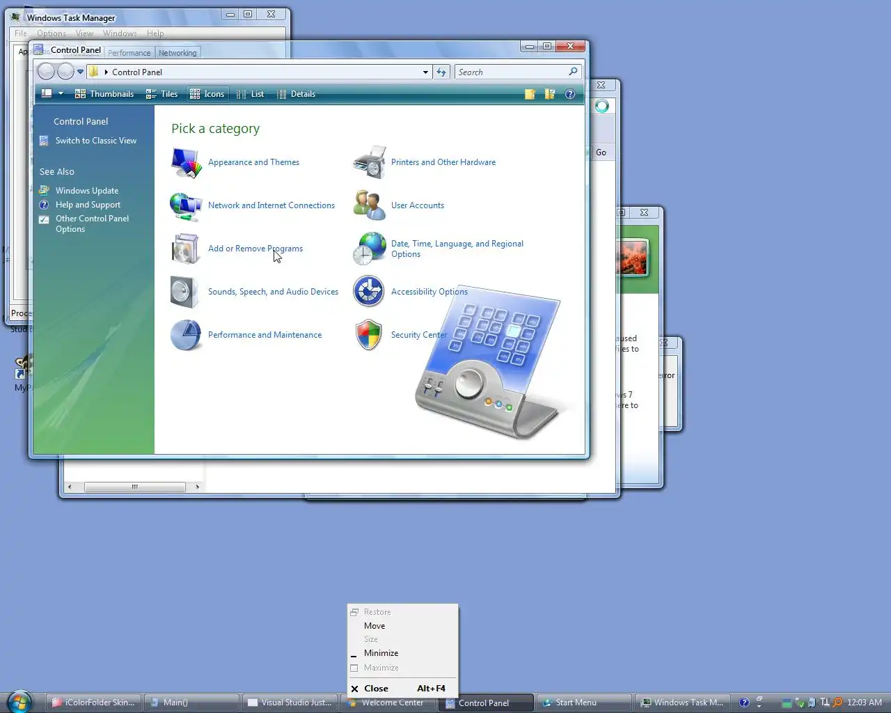Click the Switch to Classic View icon
This screenshot has width=891, height=713.
tap(44, 141)
